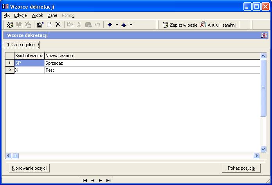Minimize the Wzorce dekretacji window
272x185 pixels.
[247, 7]
